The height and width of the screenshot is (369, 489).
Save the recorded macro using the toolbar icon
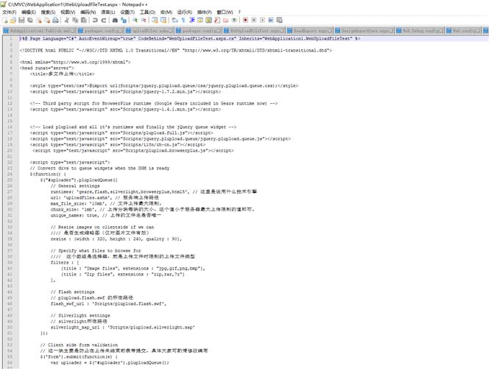pyautogui.click(x=279, y=21)
